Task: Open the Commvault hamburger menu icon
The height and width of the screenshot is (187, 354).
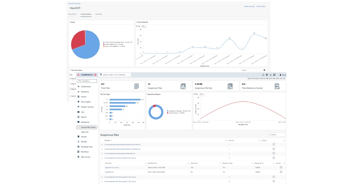Action: click(x=78, y=75)
